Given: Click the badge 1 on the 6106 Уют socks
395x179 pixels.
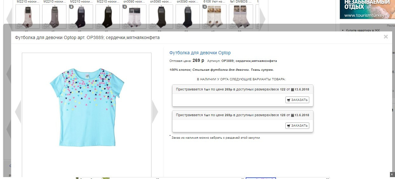Looking at the screenshot, I should (x=205, y=7).
